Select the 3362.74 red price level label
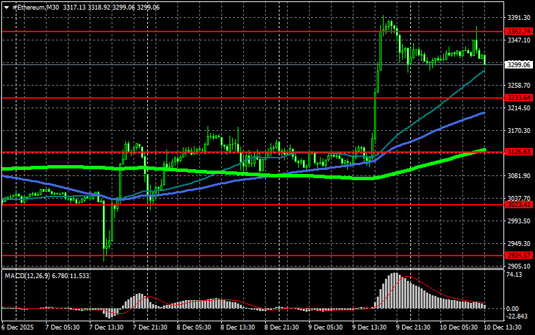The image size is (535, 335). coord(519,32)
